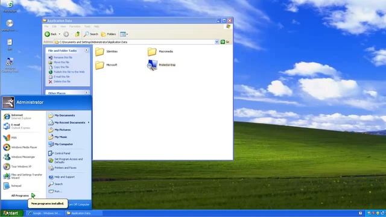Screen dimensions: 386x217
Task: Collapse File and Folder Tasks panel
Action: tap(86, 51)
